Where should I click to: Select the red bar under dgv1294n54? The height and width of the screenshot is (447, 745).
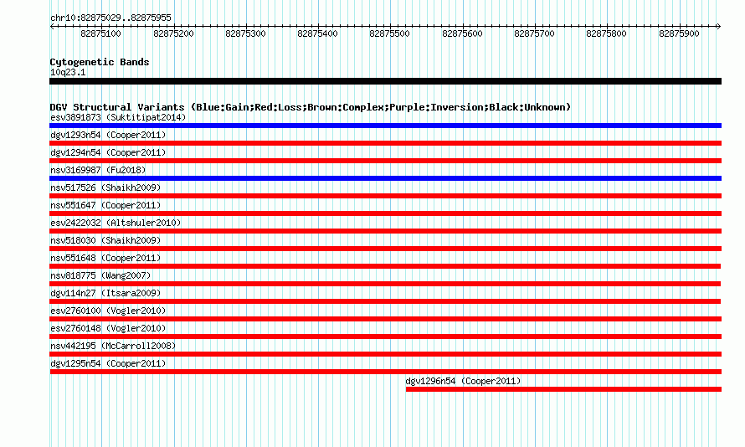pyautogui.click(x=385, y=161)
